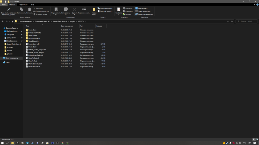Screen dimensions: 259x145
Task: Refresh the LSPDFR folder view
Action: tap(232, 21)
